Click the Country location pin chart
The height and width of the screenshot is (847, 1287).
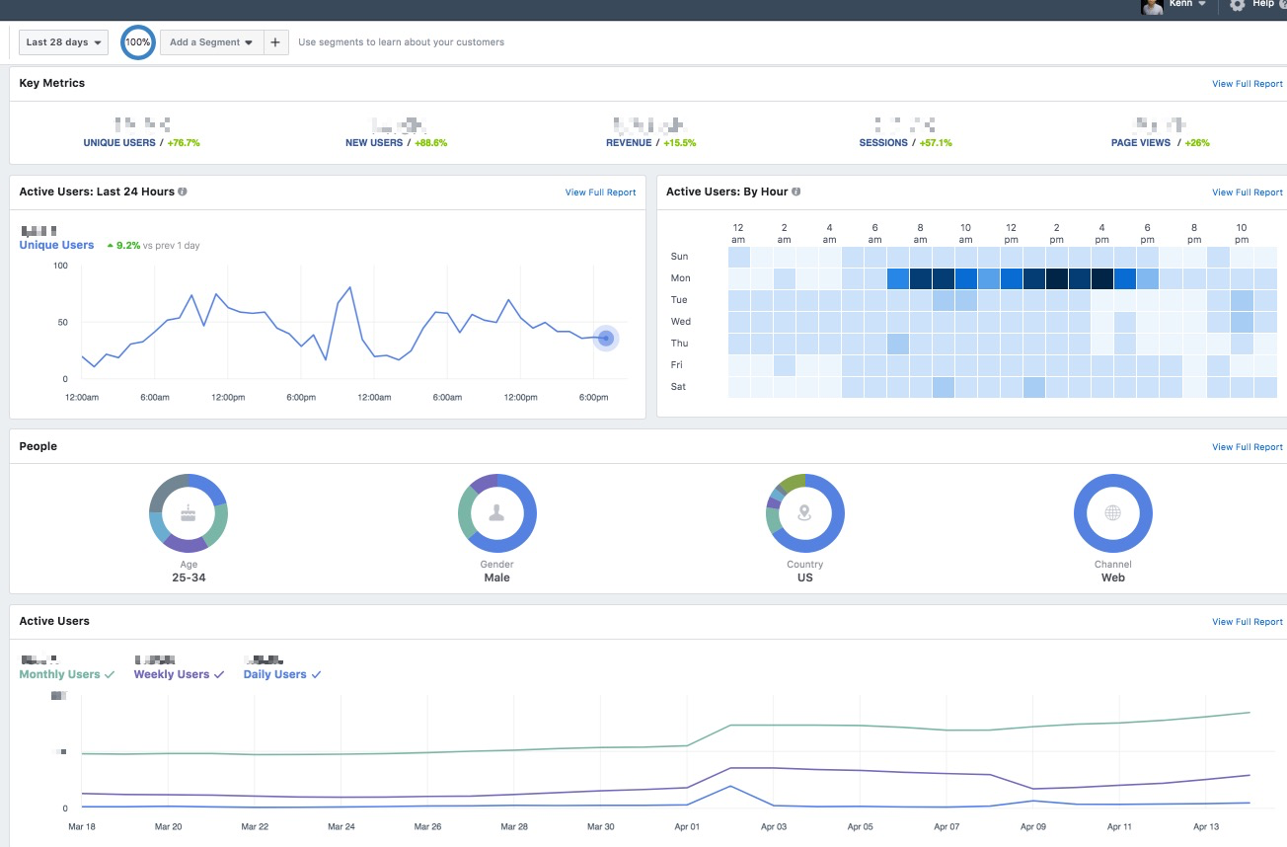pos(804,512)
